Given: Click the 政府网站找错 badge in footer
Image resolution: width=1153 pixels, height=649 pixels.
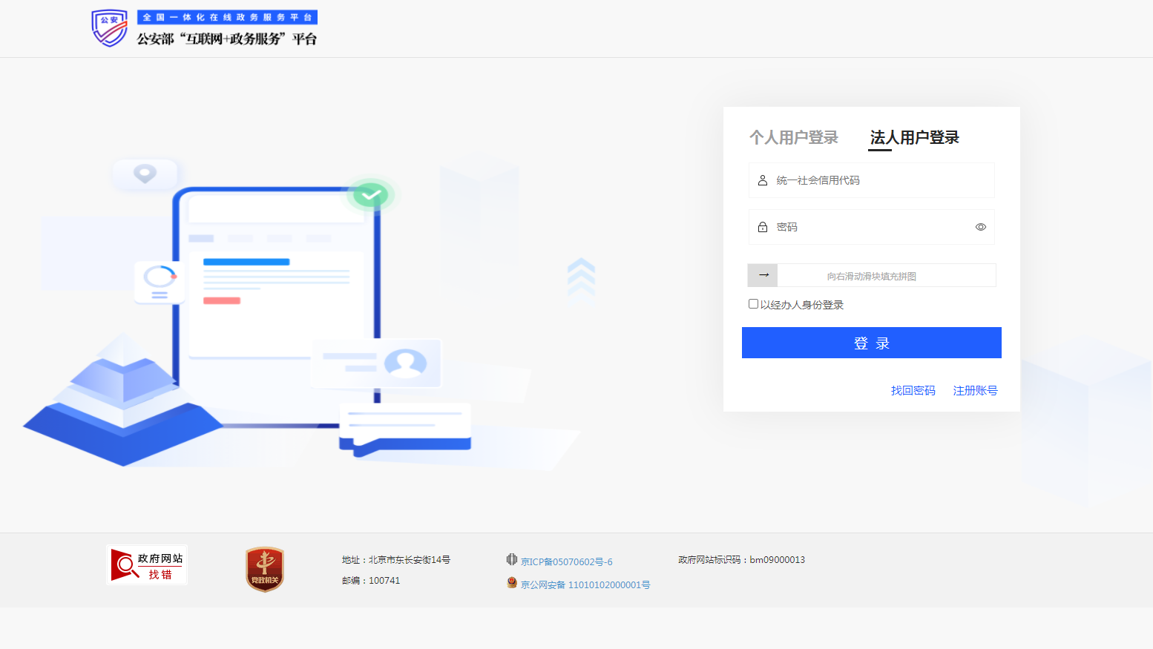Looking at the screenshot, I should (x=147, y=565).
